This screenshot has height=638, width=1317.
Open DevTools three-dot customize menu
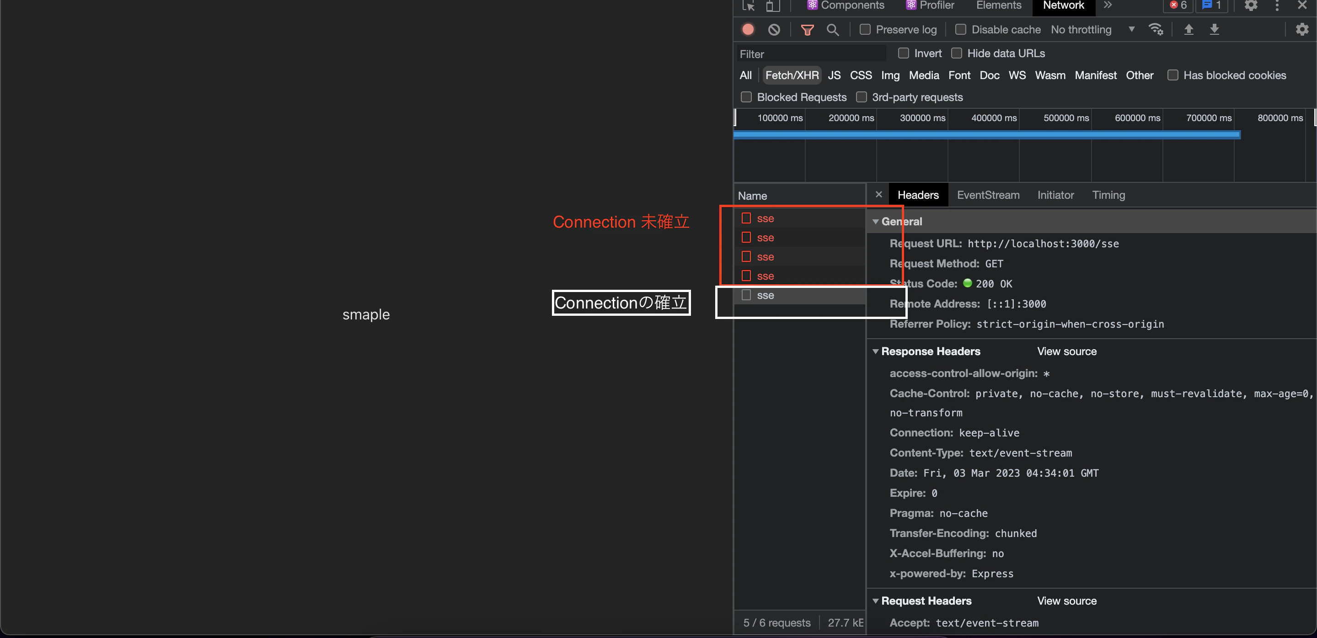point(1277,5)
